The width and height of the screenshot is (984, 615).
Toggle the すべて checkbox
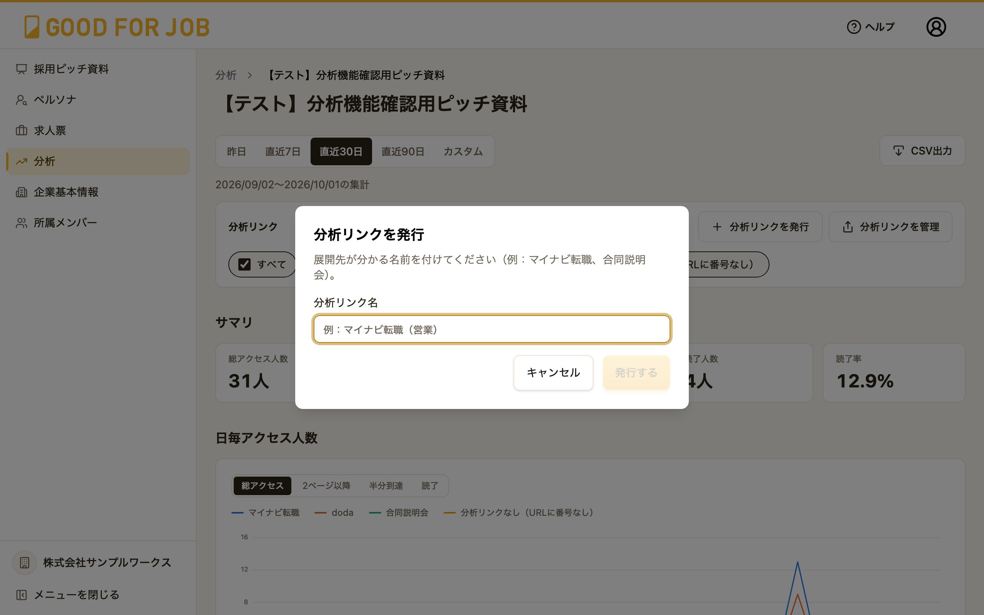tap(244, 264)
